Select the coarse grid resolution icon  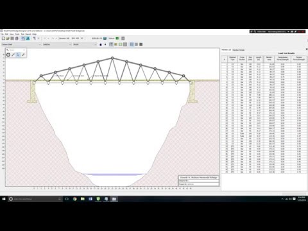point(132,44)
